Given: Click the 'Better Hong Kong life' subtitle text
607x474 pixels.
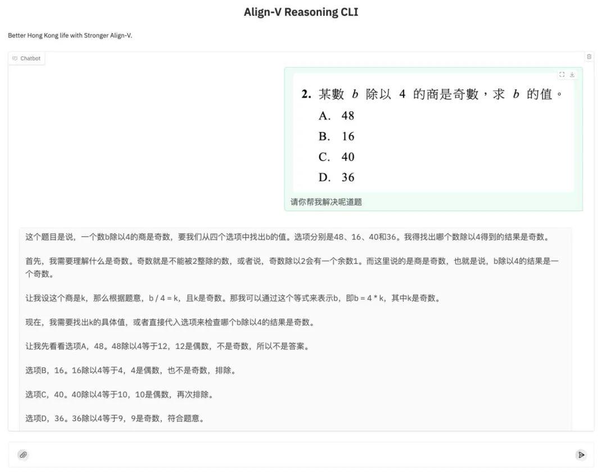Looking at the screenshot, I should (70, 35).
